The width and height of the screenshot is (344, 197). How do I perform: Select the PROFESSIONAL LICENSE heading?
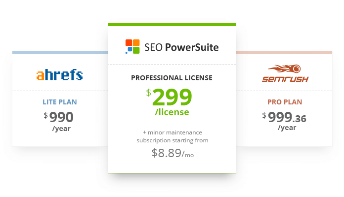(172, 78)
